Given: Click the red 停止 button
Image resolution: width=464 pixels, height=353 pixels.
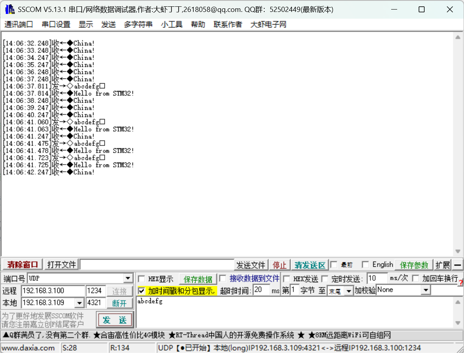Looking at the screenshot, I should (280, 265).
